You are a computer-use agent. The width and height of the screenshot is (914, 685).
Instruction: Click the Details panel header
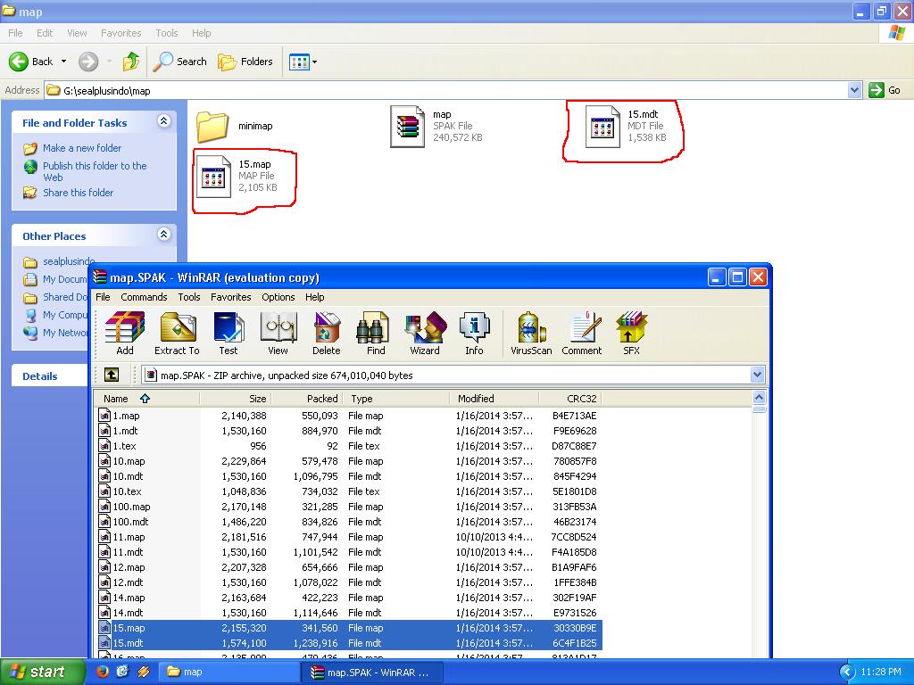coord(50,376)
